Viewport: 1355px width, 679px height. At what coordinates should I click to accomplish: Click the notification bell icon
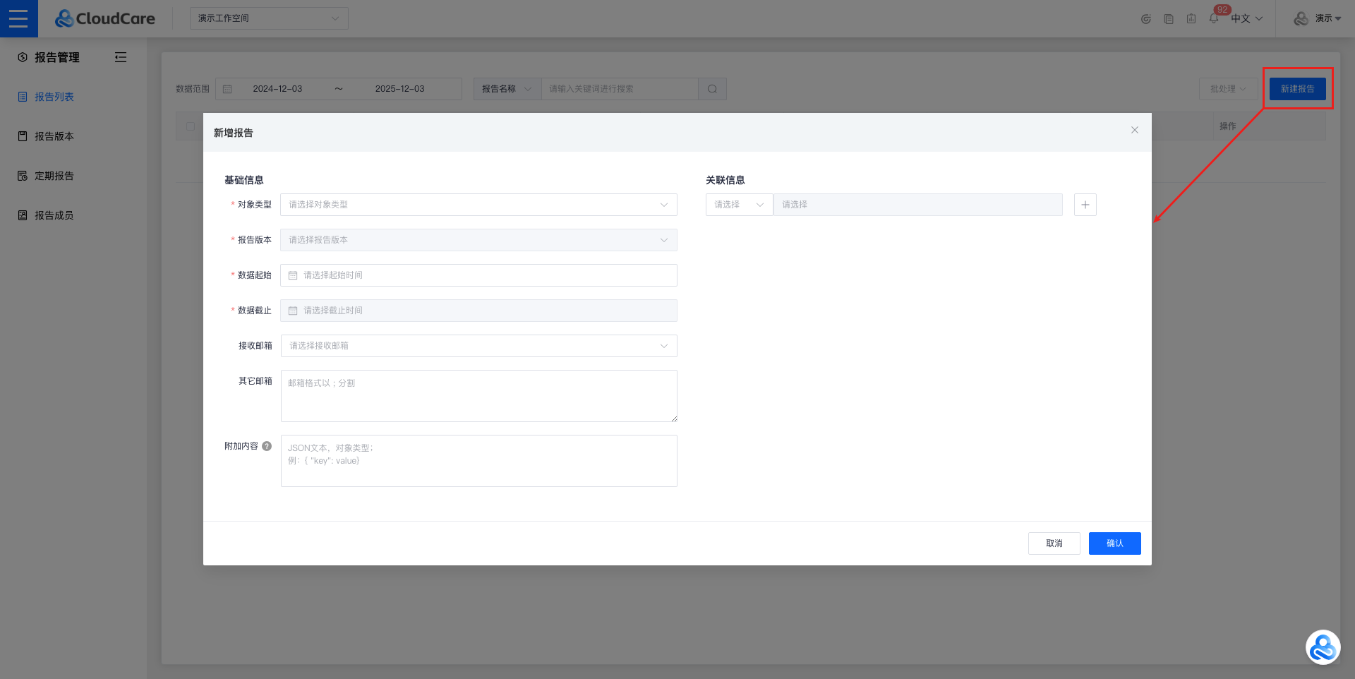(1213, 19)
